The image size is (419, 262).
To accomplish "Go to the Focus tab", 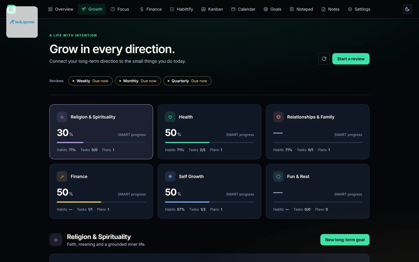I will pyautogui.click(x=120, y=9).
